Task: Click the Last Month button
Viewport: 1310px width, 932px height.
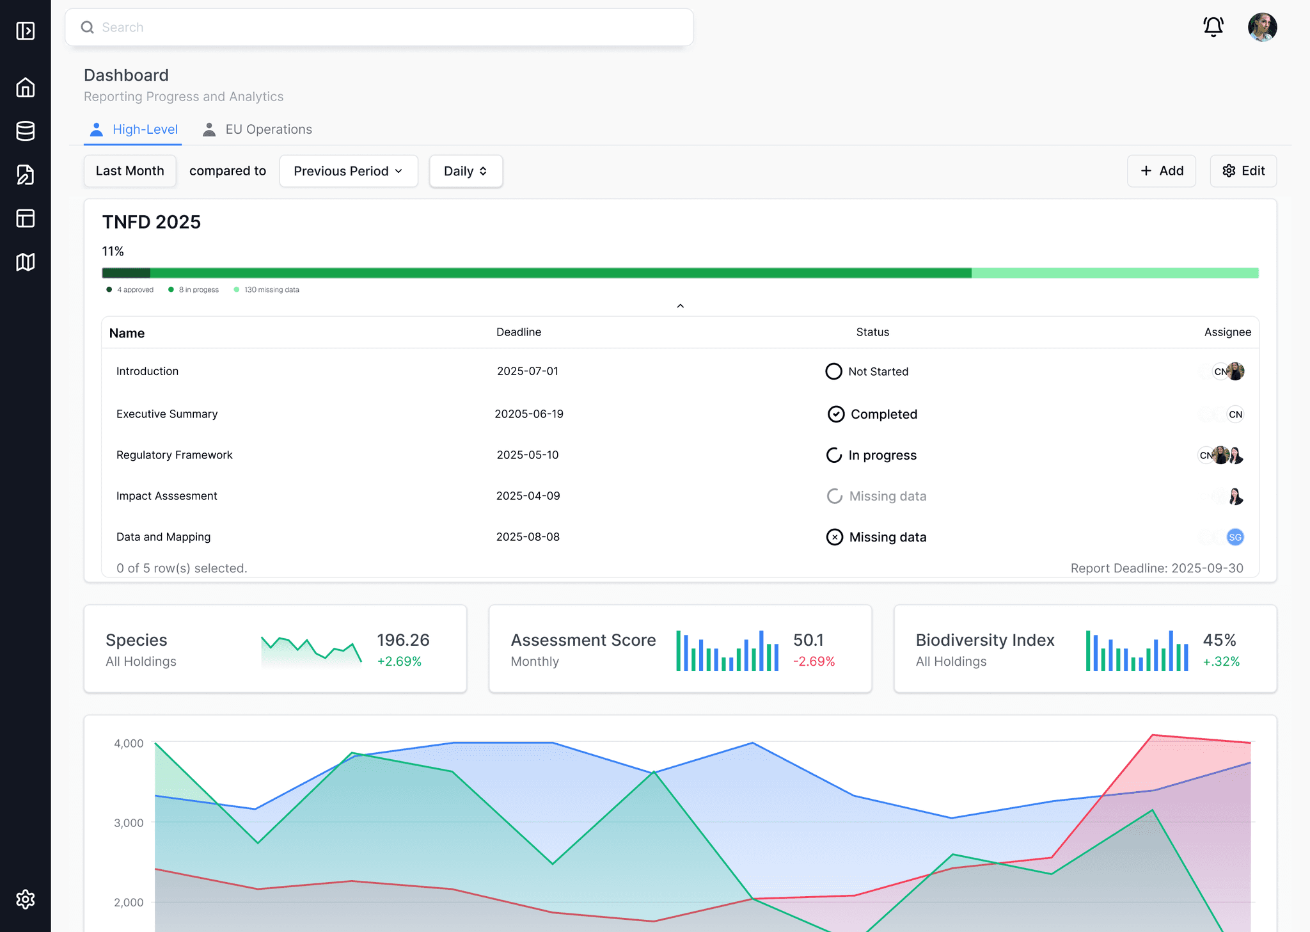Action: 130,171
